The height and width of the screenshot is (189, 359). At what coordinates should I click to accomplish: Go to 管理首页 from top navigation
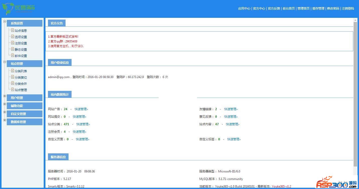point(303,9)
